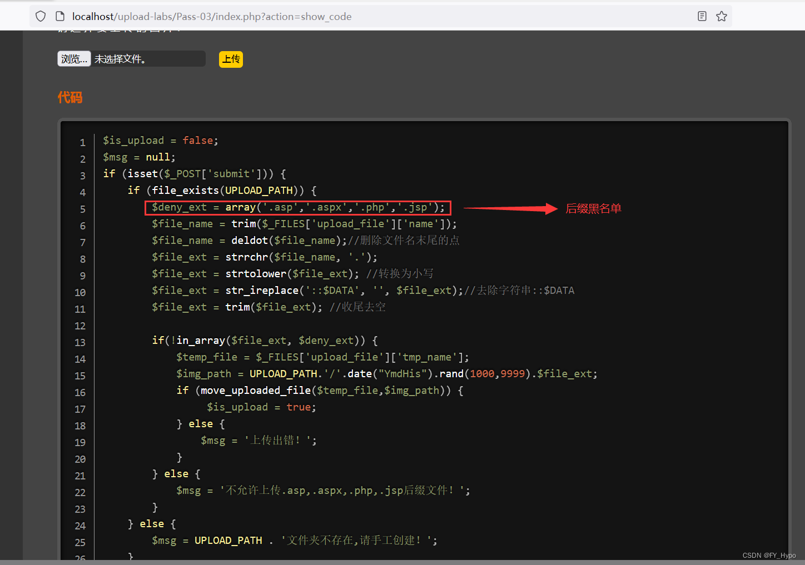The height and width of the screenshot is (565, 805).
Task: Click code line '$msg = null;'
Action: click(139, 157)
